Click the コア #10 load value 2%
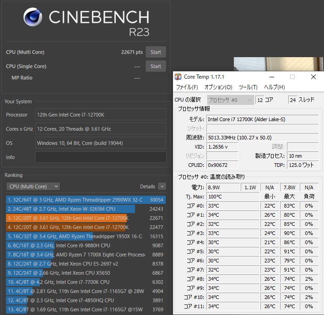Screen dimensions: 324x315 click(x=309, y=297)
